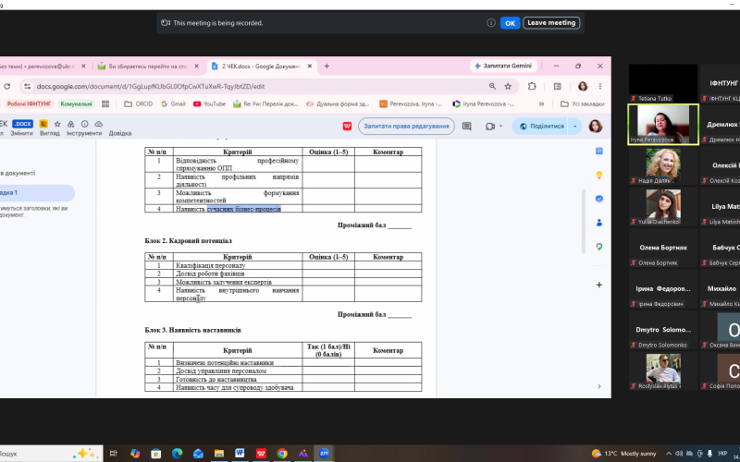
Task: Open the Chrome side panel icon
Action: coord(558,86)
